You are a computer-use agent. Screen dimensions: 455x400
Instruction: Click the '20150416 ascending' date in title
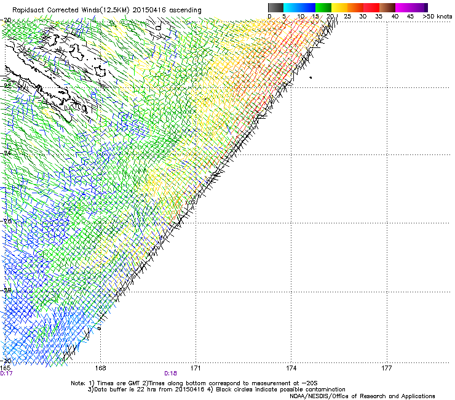click(x=167, y=10)
